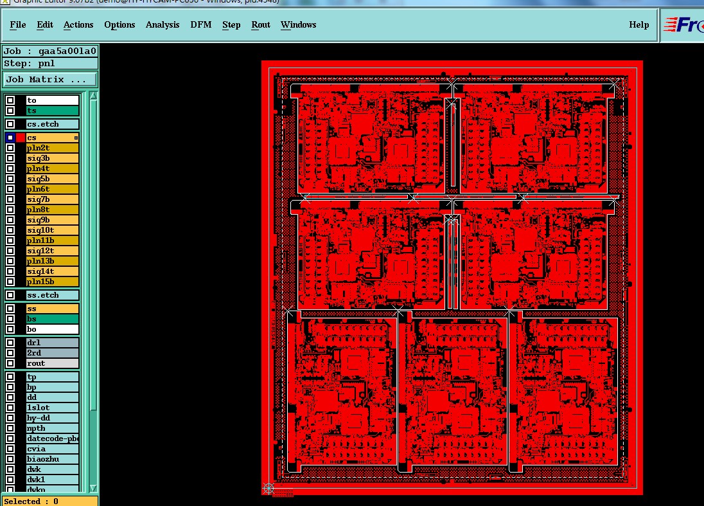The width and height of the screenshot is (704, 506).
Task: Toggle checkbox for rout layer
Action: (10, 363)
